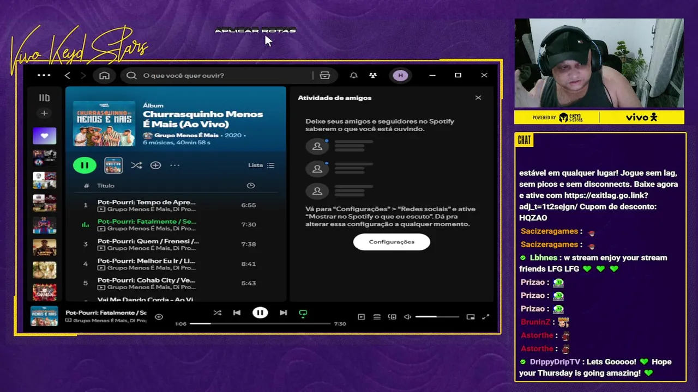Click username 'DrippyDripTV' in the chat
Screen dimensions: 698x392
[555, 362]
